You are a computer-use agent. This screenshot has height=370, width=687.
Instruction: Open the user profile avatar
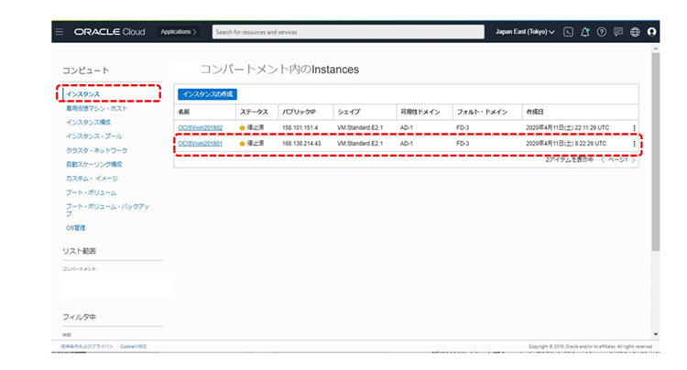651,32
